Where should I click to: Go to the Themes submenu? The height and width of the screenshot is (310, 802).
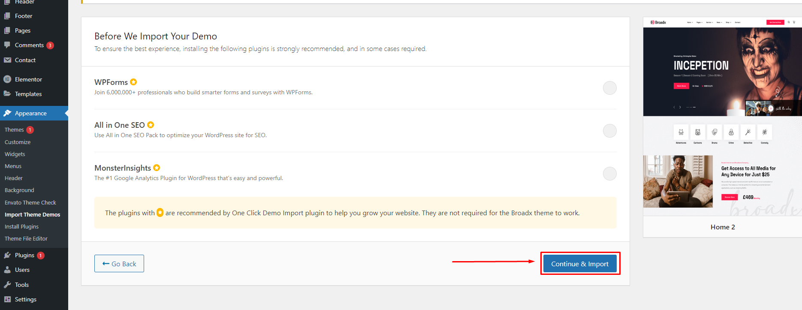coord(14,129)
